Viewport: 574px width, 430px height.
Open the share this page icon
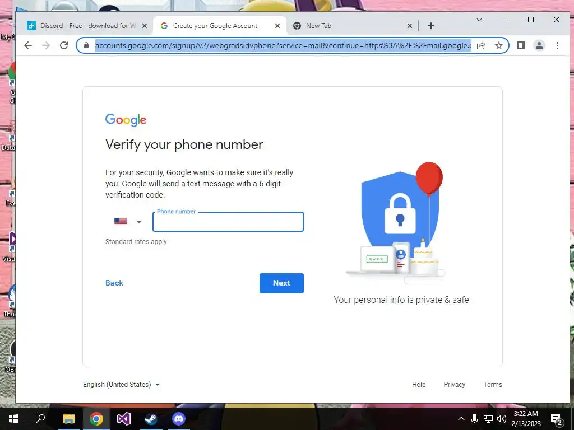click(481, 45)
